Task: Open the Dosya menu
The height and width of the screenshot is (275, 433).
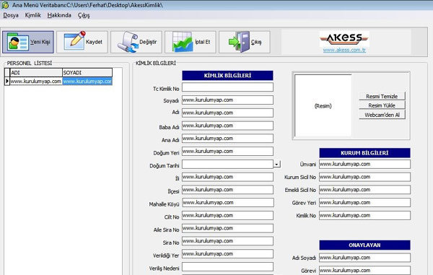Action: tap(11, 15)
